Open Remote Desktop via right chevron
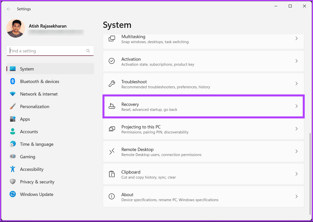 pyautogui.click(x=296, y=151)
